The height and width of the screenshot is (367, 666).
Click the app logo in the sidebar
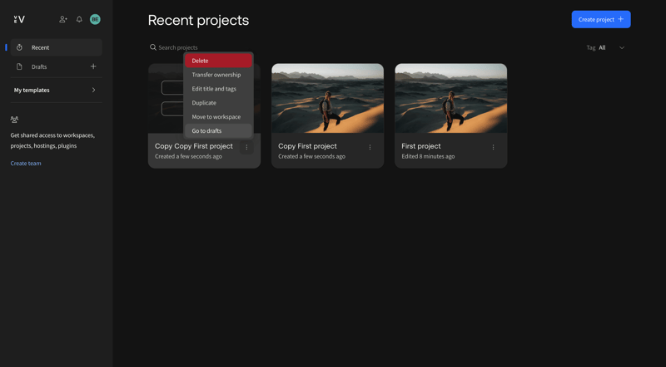(x=19, y=19)
